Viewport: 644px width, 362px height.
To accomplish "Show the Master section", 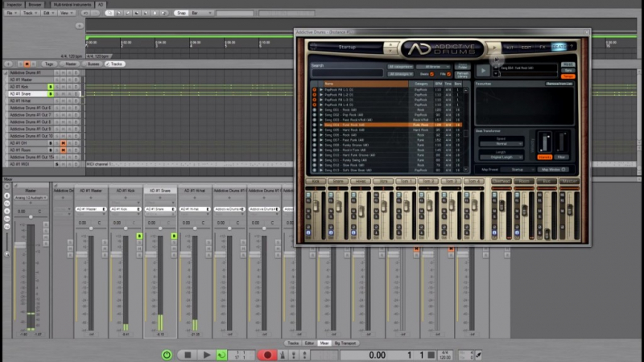I will (71, 64).
